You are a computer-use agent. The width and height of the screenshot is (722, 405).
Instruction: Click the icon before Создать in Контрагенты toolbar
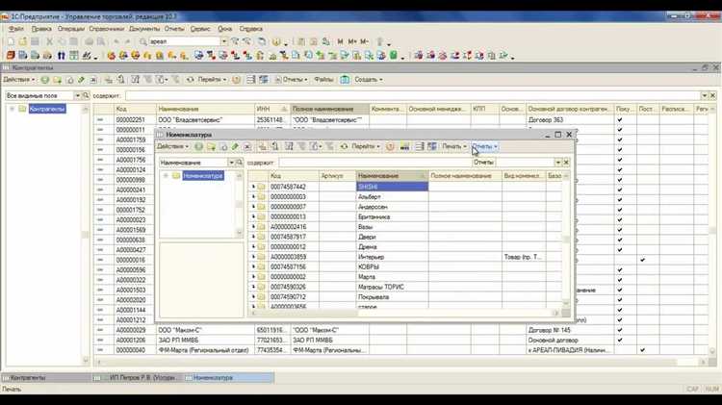pos(345,80)
